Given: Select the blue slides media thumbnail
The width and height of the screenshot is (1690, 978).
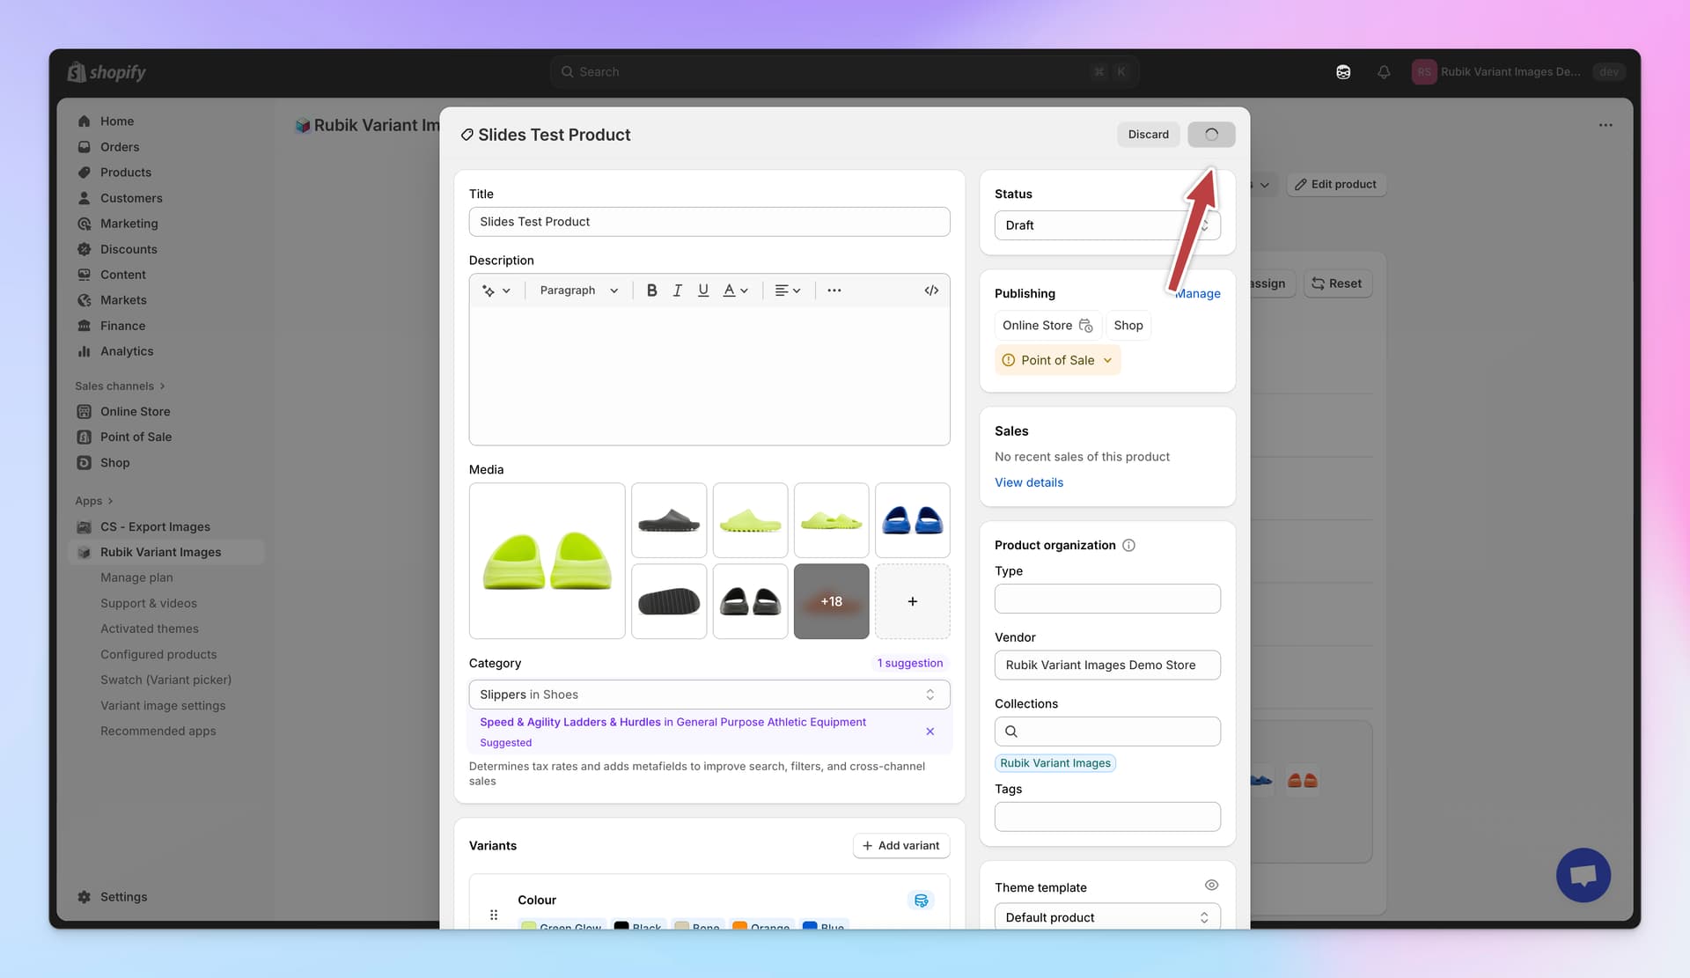Looking at the screenshot, I should pyautogui.click(x=912, y=520).
